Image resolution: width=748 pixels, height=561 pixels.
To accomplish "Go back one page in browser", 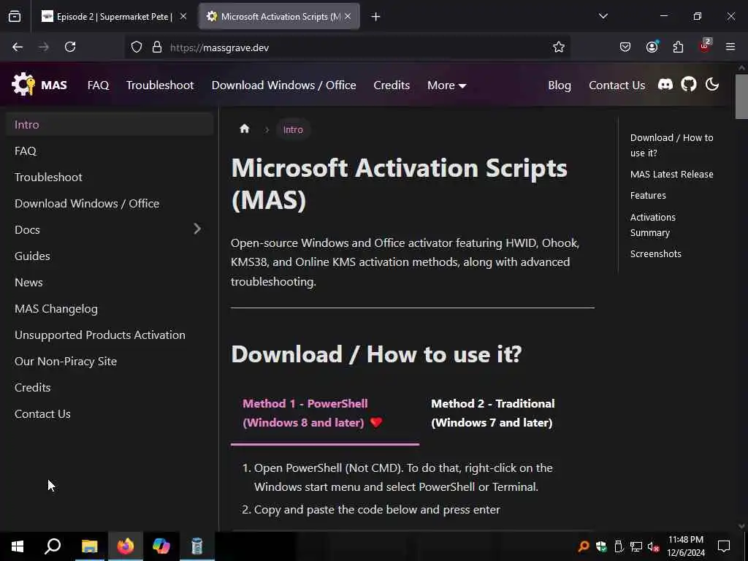I will 18,47.
